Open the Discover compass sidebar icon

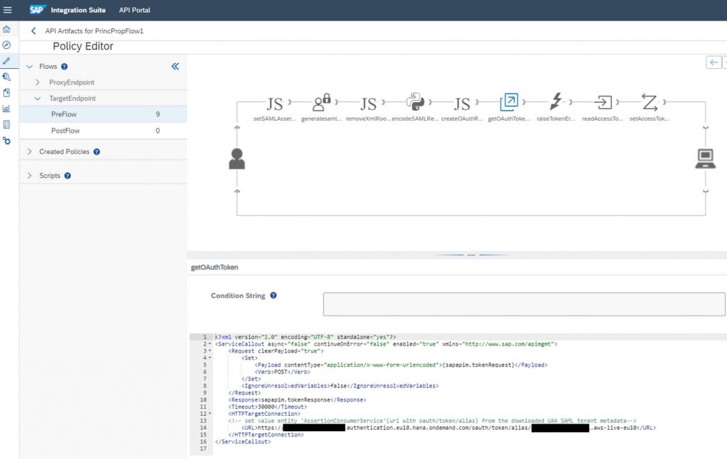(x=6, y=45)
